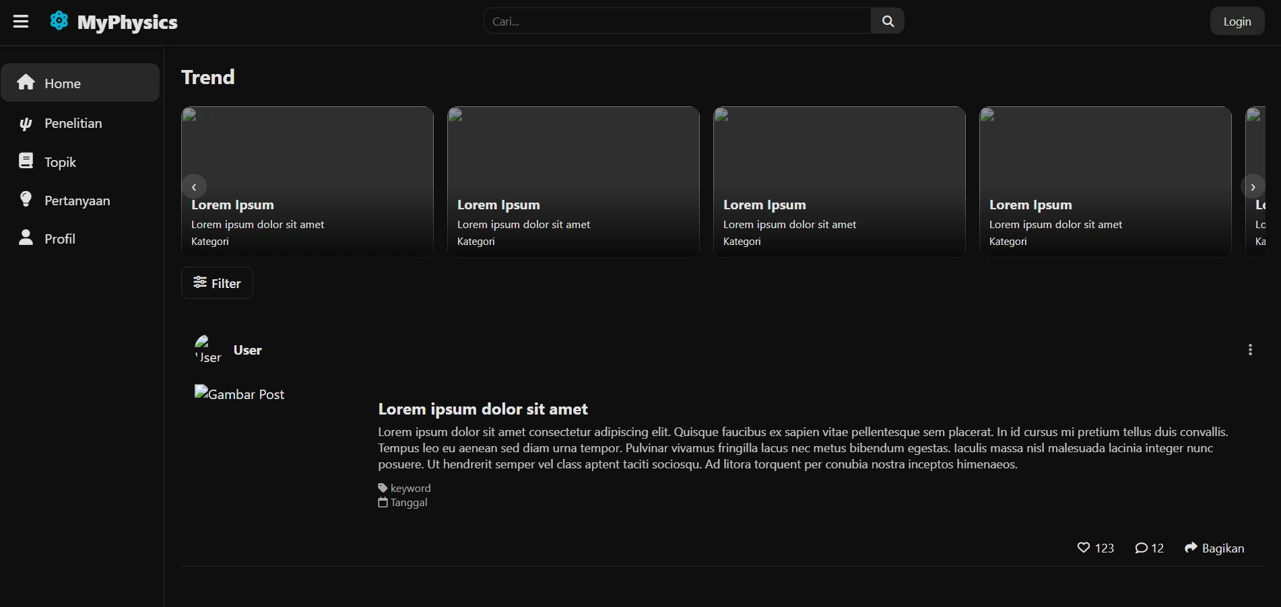The height and width of the screenshot is (607, 1281).
Task: Click the Cari search input field
Action: point(677,21)
